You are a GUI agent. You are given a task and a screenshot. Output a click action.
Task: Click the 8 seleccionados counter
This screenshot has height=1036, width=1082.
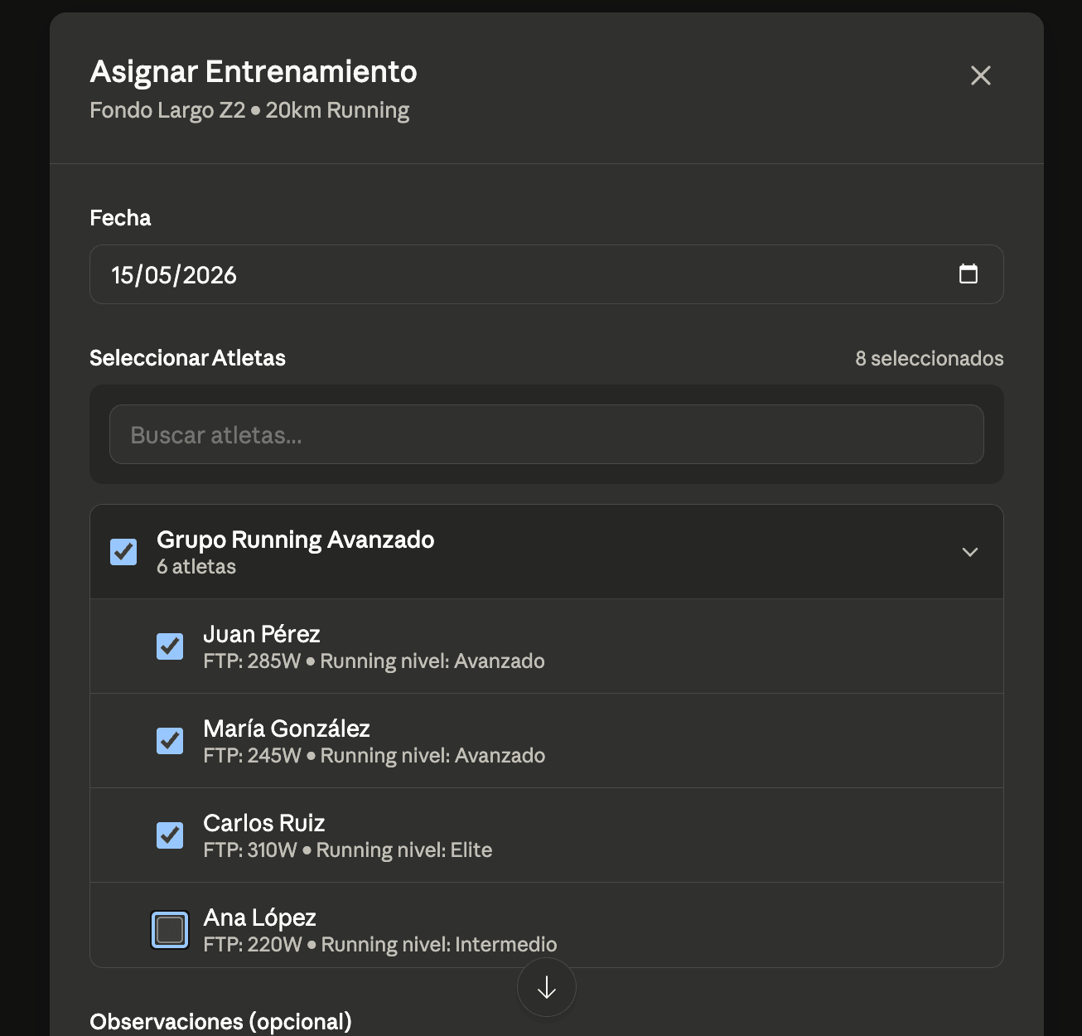click(930, 358)
